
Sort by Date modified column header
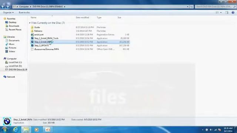[x=82, y=17]
